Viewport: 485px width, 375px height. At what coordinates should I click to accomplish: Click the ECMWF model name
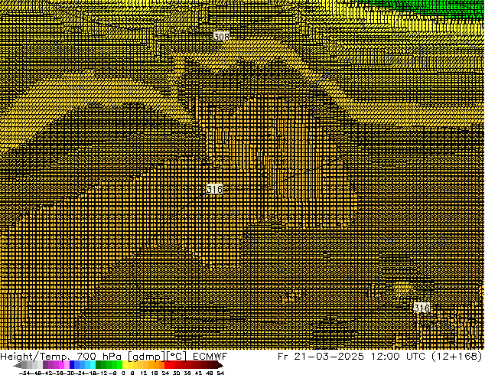(210, 357)
